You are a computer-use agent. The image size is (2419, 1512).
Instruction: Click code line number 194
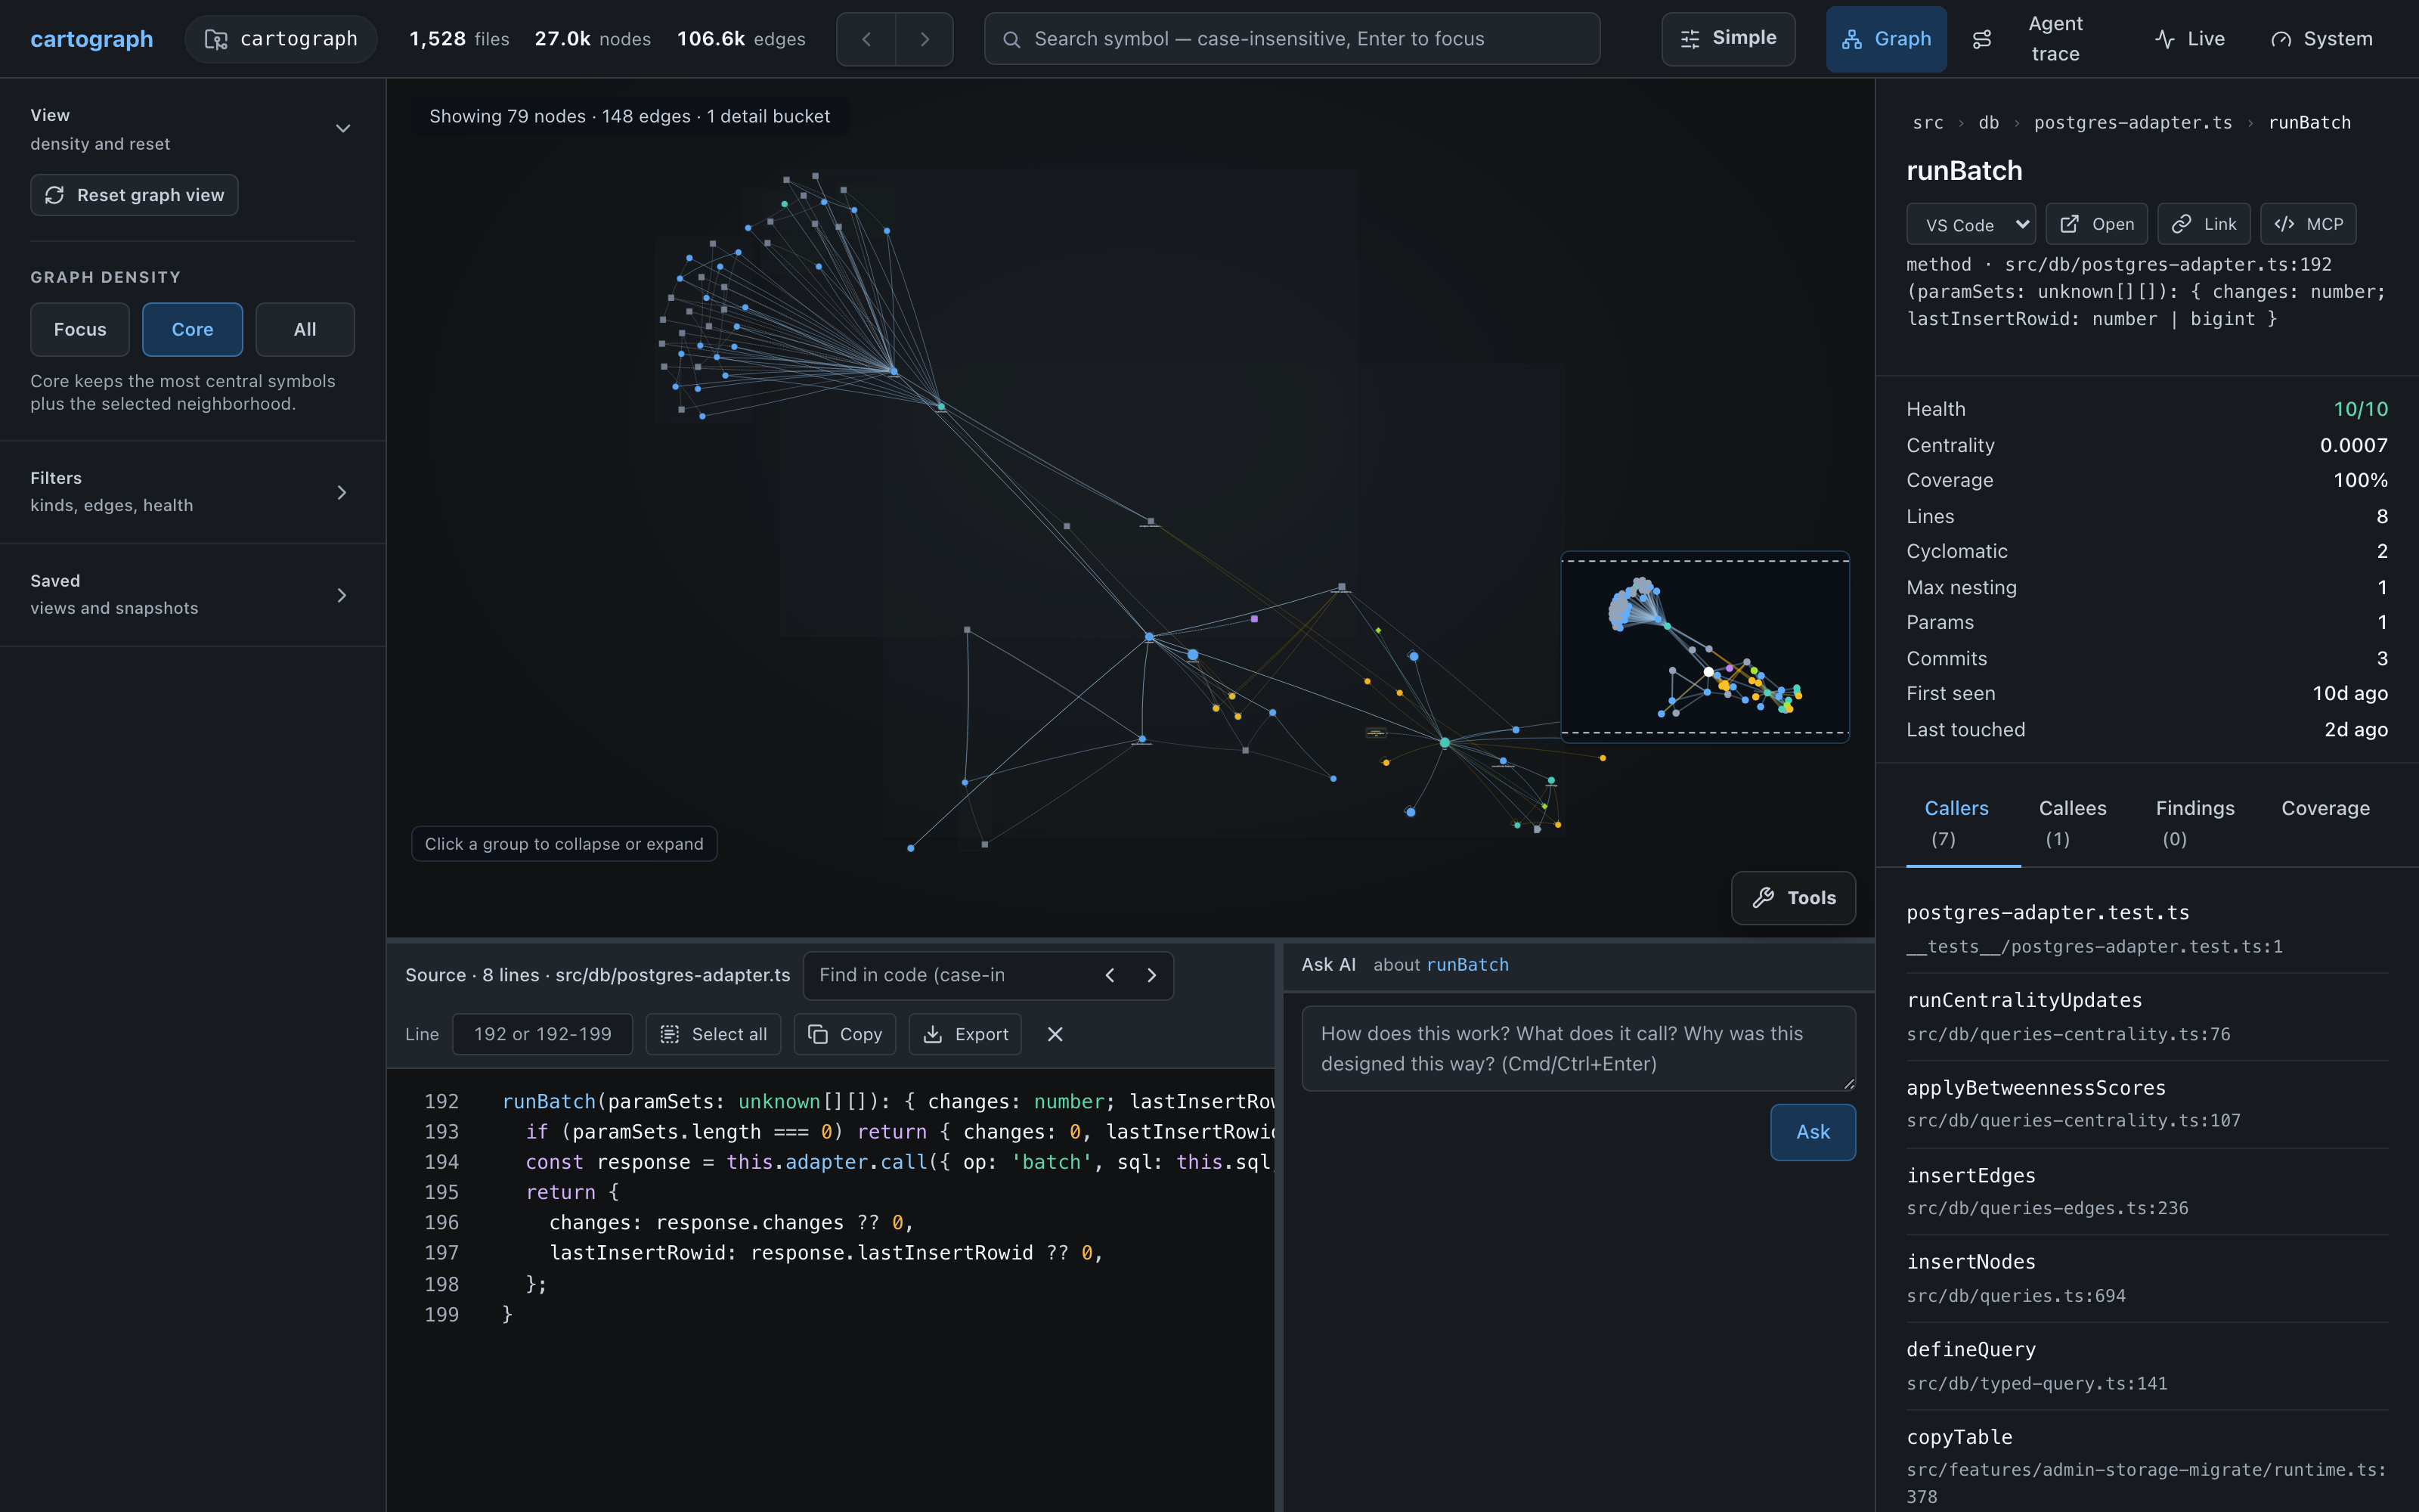click(441, 1162)
